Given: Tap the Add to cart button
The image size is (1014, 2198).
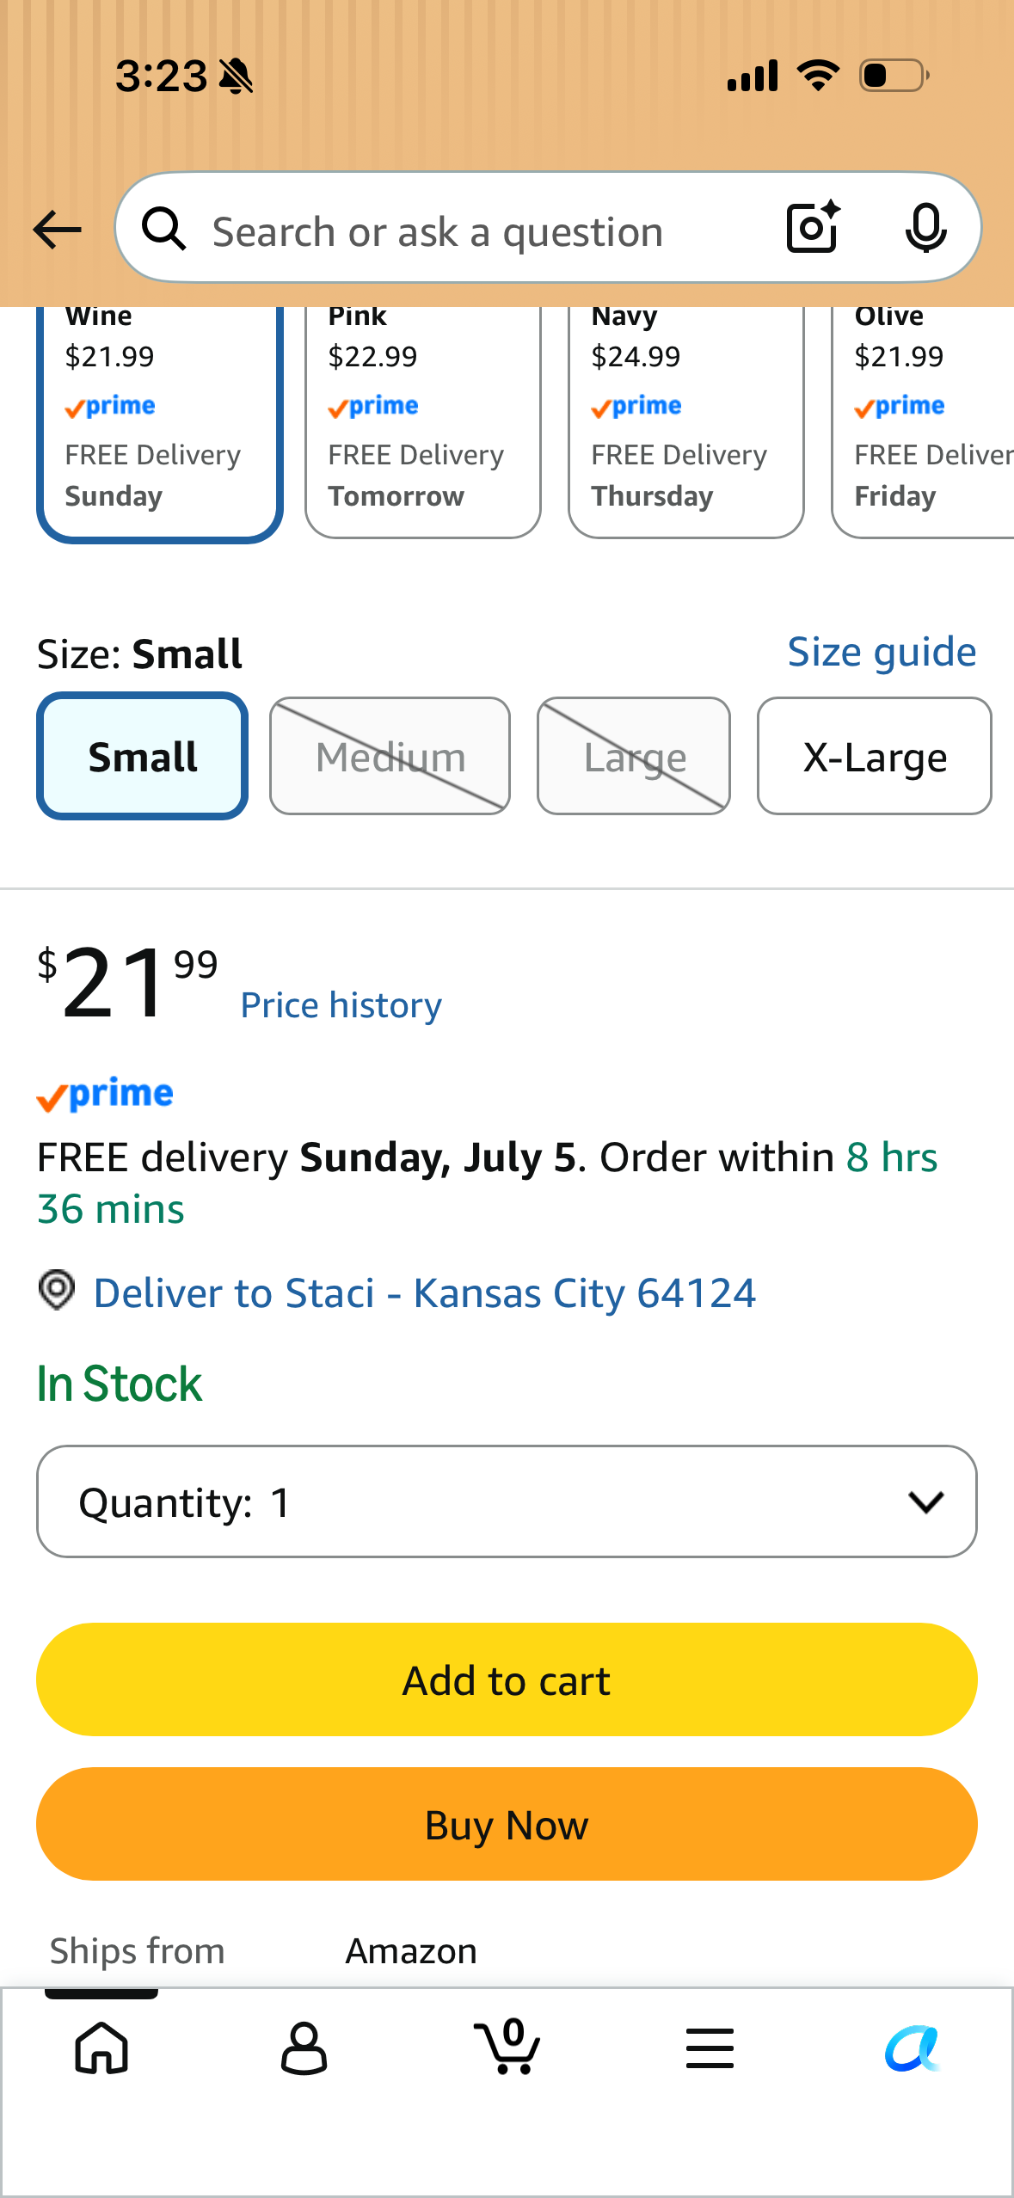Looking at the screenshot, I should point(507,1679).
